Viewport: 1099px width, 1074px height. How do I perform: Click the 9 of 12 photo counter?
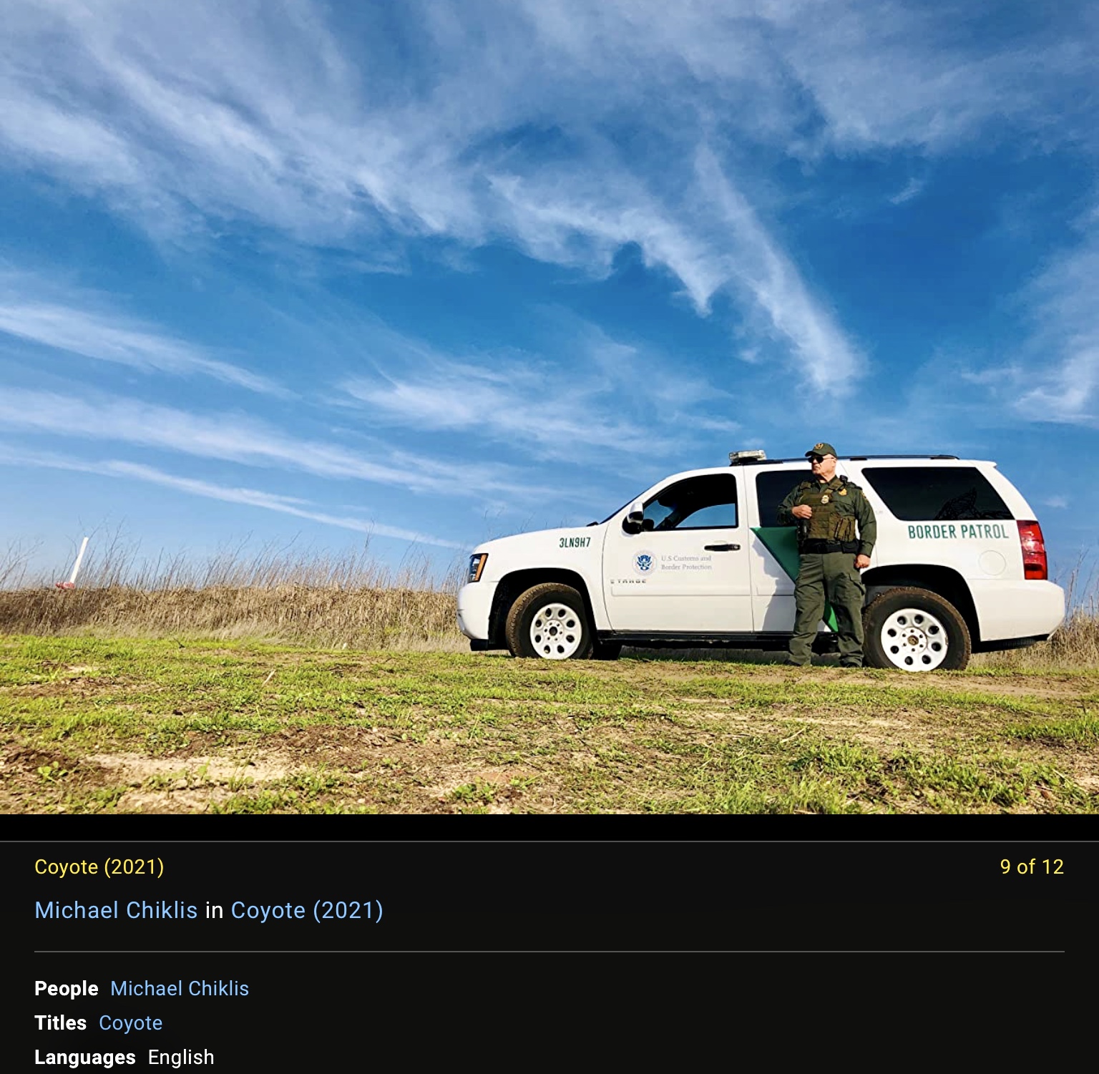click(x=1032, y=866)
